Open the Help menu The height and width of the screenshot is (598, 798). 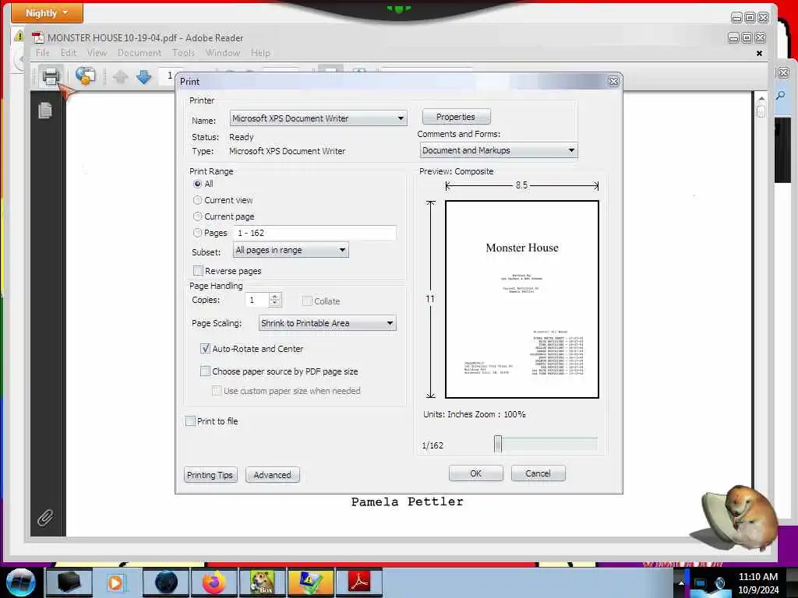[260, 53]
